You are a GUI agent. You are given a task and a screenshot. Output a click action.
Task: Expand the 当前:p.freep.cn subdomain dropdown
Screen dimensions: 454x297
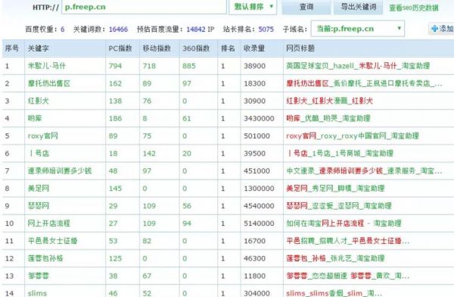[358, 29]
